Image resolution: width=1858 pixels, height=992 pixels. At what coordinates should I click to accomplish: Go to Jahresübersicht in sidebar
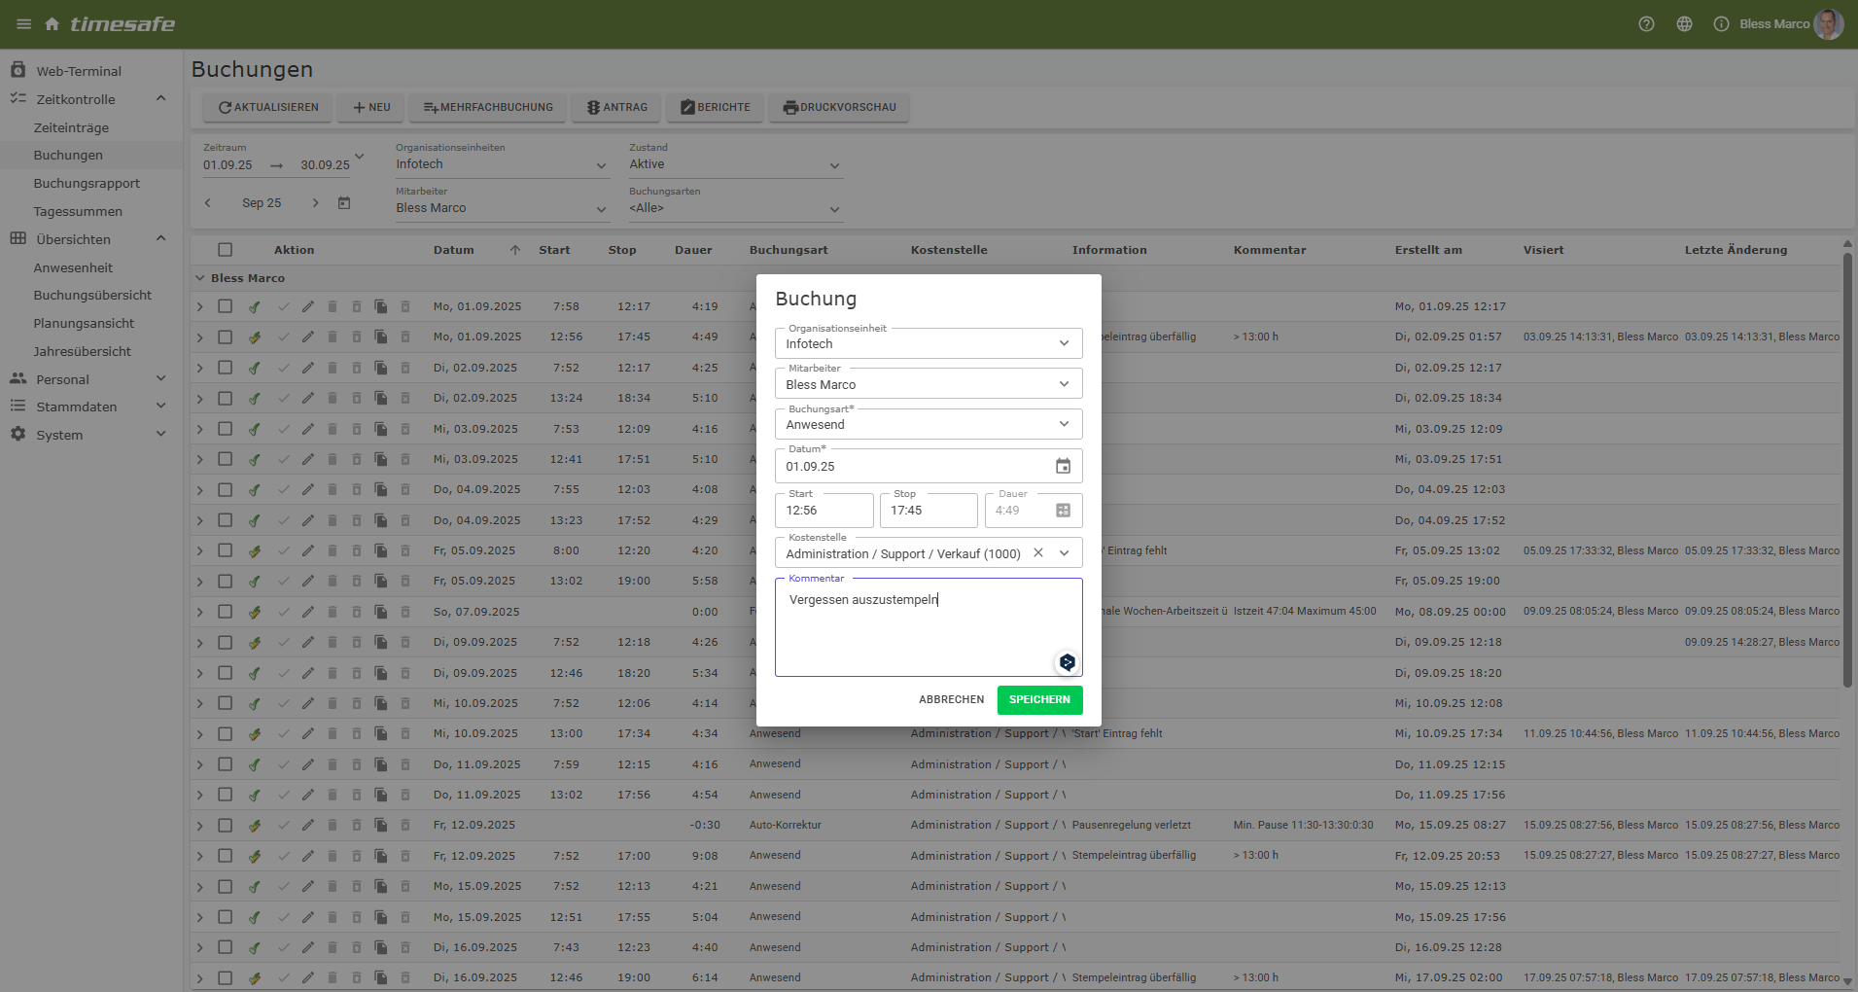point(82,352)
